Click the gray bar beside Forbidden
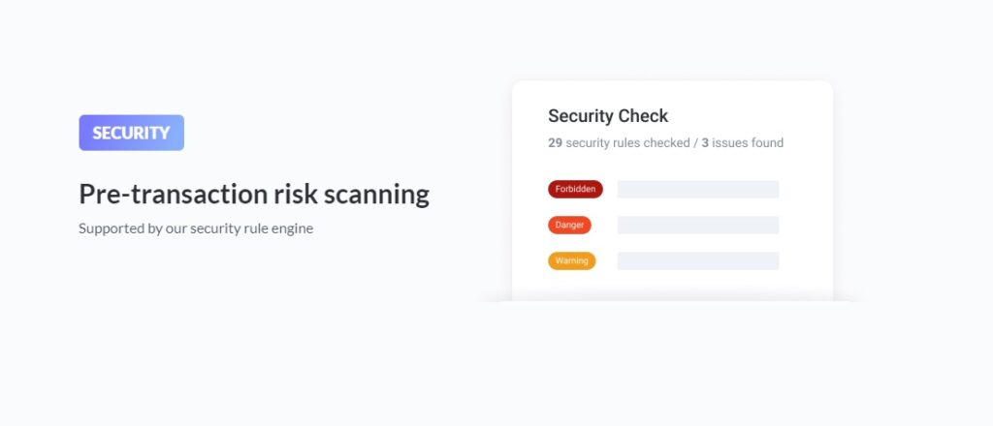The width and height of the screenshot is (993, 426). (697, 189)
